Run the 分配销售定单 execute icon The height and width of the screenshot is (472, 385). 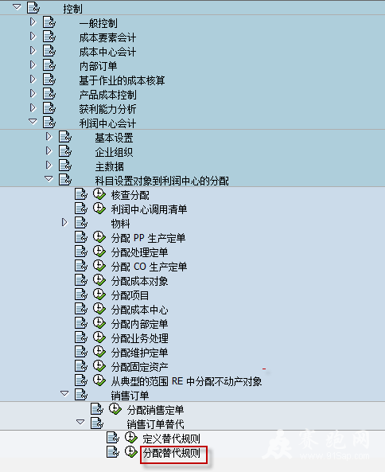click(115, 409)
